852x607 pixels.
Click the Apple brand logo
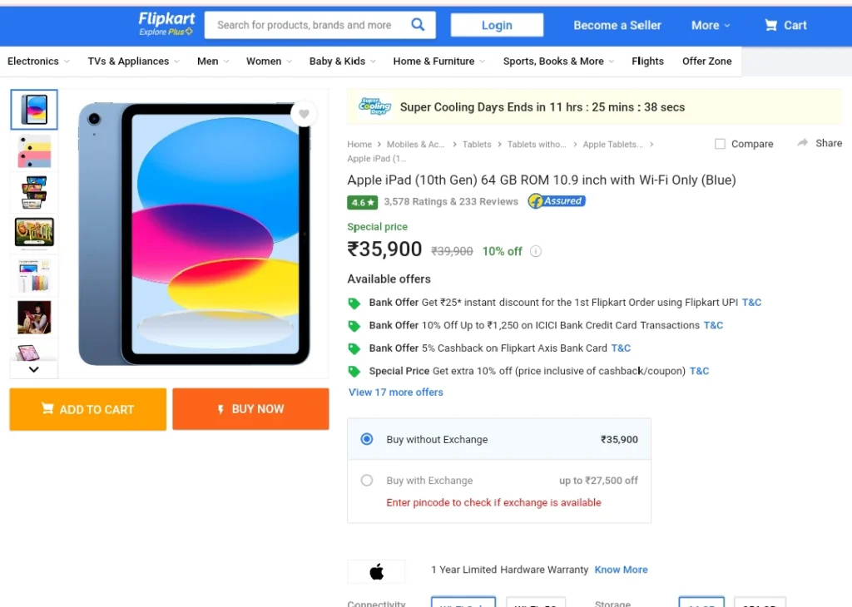pyautogui.click(x=376, y=571)
